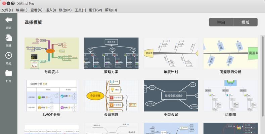The width and height of the screenshot is (265, 134).
Task: Open the 修改(M) menu
Action: [65, 10]
